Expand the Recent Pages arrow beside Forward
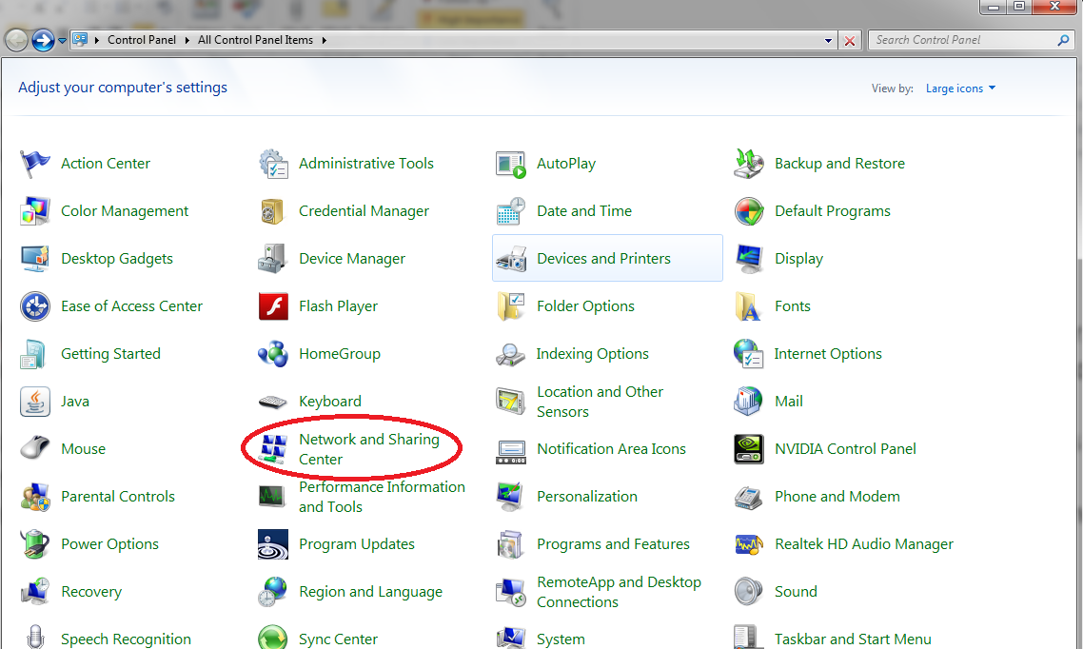 pyautogui.click(x=63, y=40)
